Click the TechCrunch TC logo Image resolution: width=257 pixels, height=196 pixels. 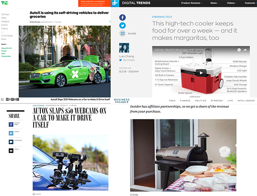[4, 3]
